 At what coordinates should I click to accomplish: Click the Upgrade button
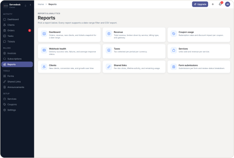(200, 4)
